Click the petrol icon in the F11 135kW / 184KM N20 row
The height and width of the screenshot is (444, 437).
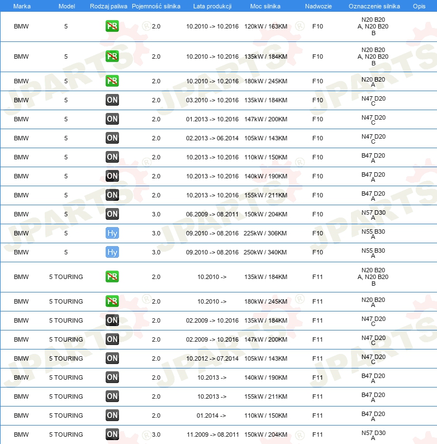(112, 277)
